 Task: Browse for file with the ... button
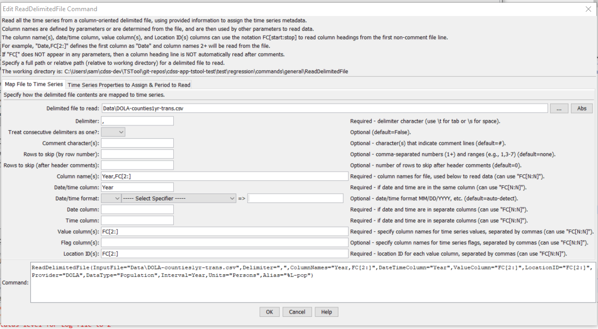pyautogui.click(x=559, y=108)
